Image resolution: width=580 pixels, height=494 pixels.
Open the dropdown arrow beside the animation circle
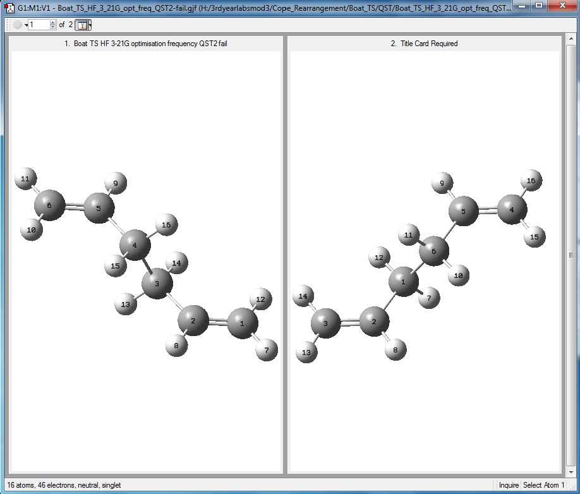pyautogui.click(x=26, y=25)
